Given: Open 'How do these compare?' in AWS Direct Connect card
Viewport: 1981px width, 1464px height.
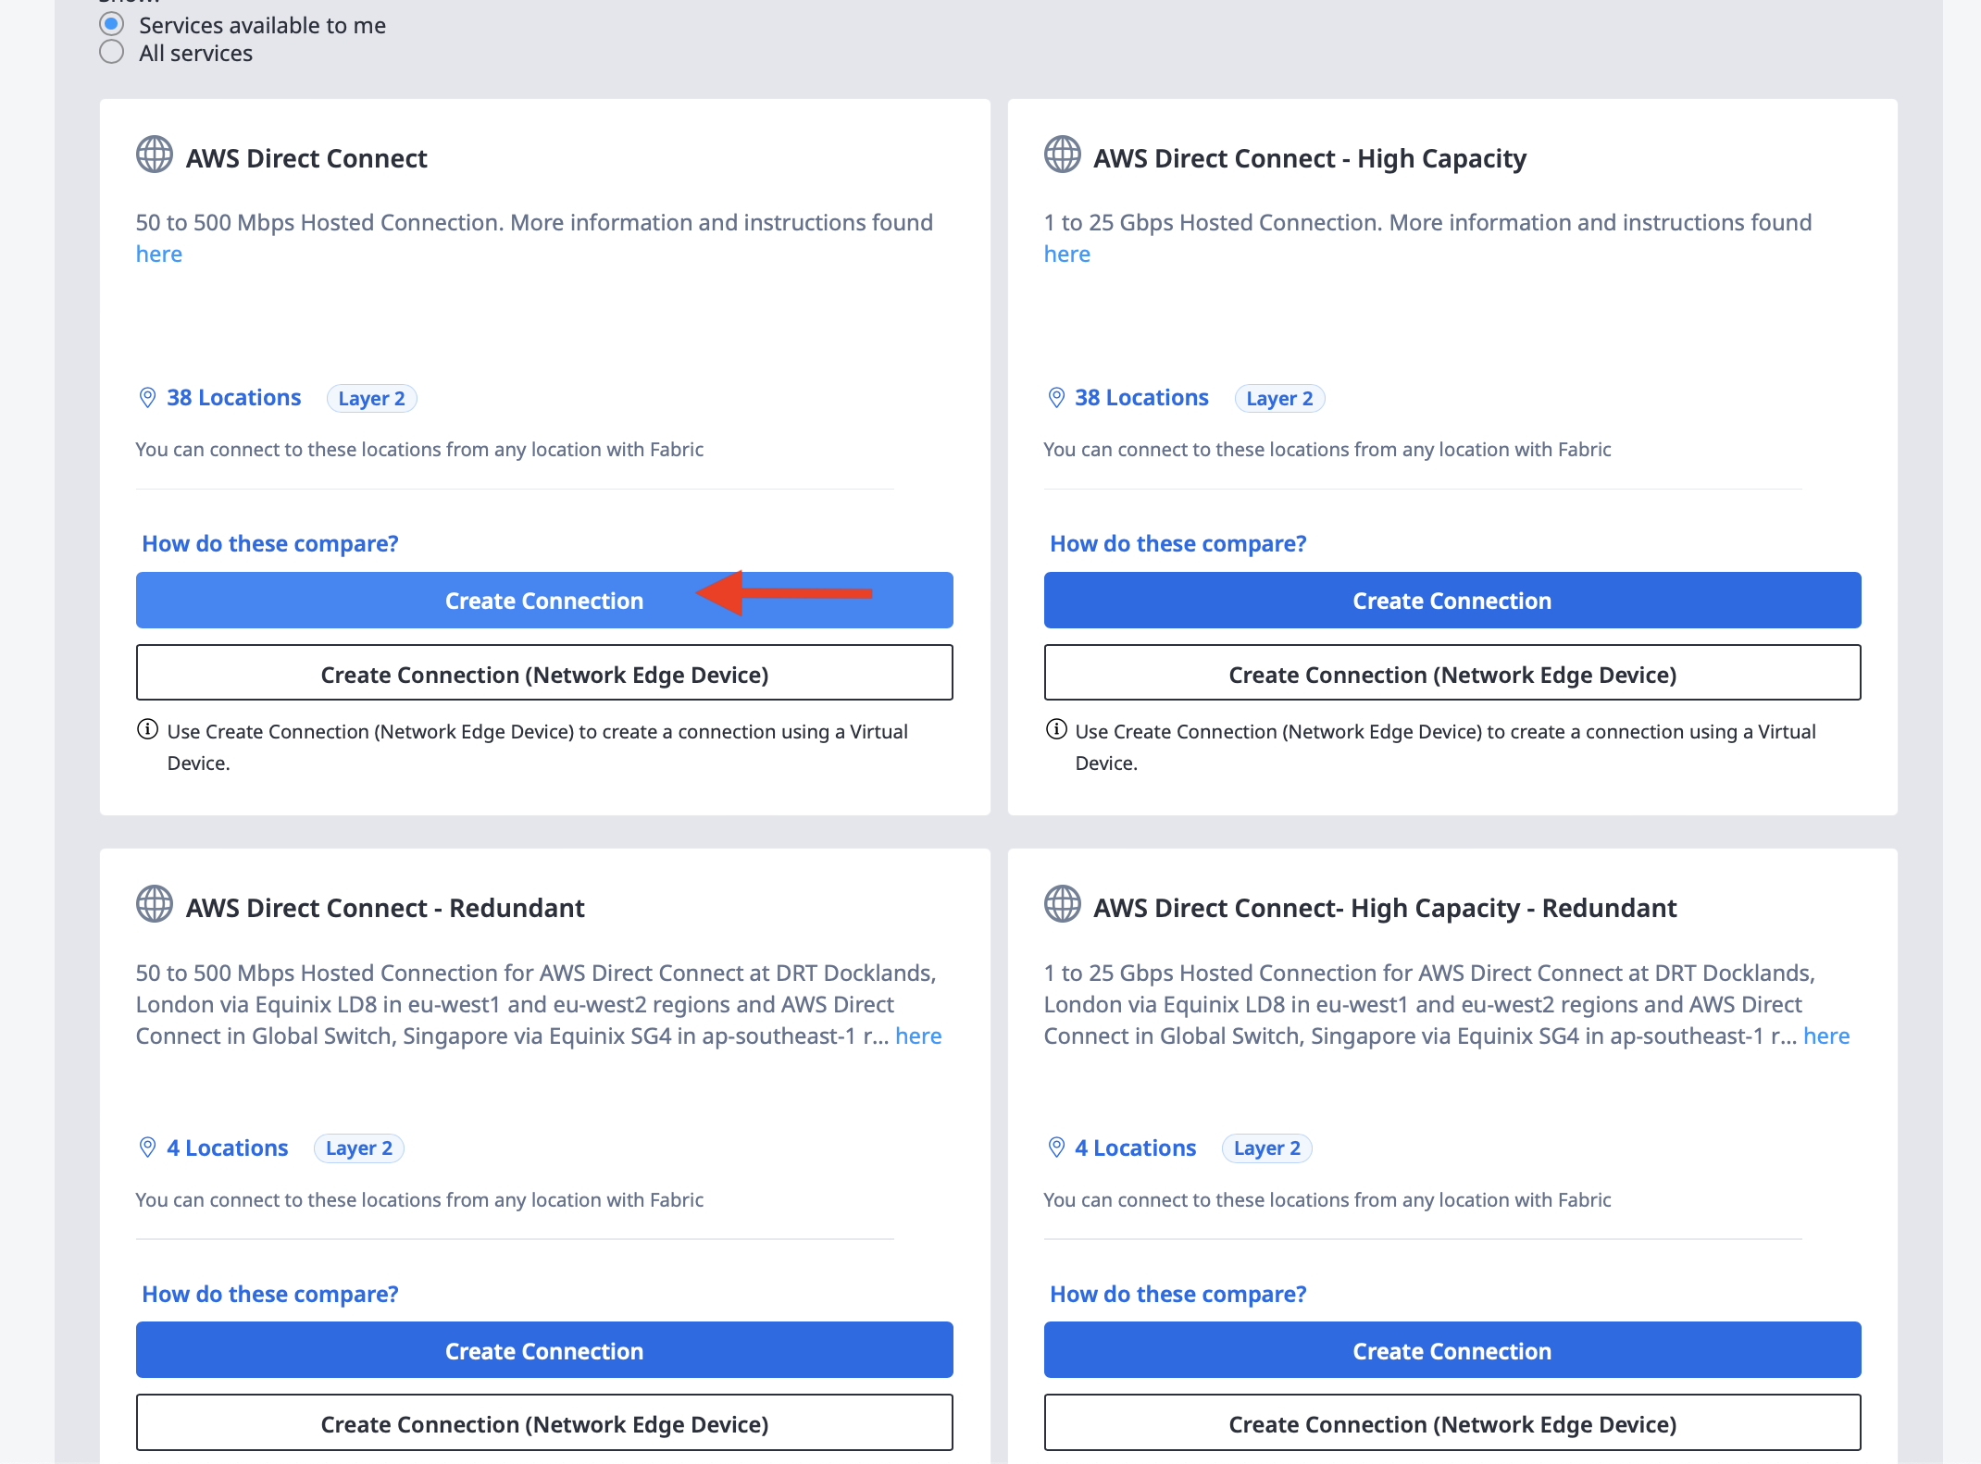Looking at the screenshot, I should coord(270,544).
